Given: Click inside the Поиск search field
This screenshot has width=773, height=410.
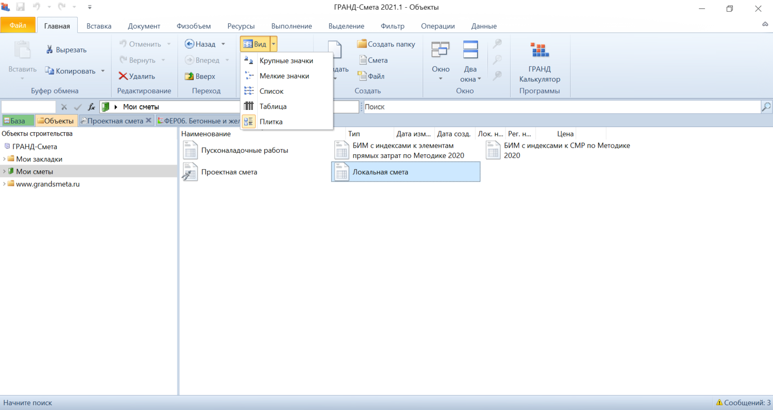Looking at the screenshot, I should [562, 107].
